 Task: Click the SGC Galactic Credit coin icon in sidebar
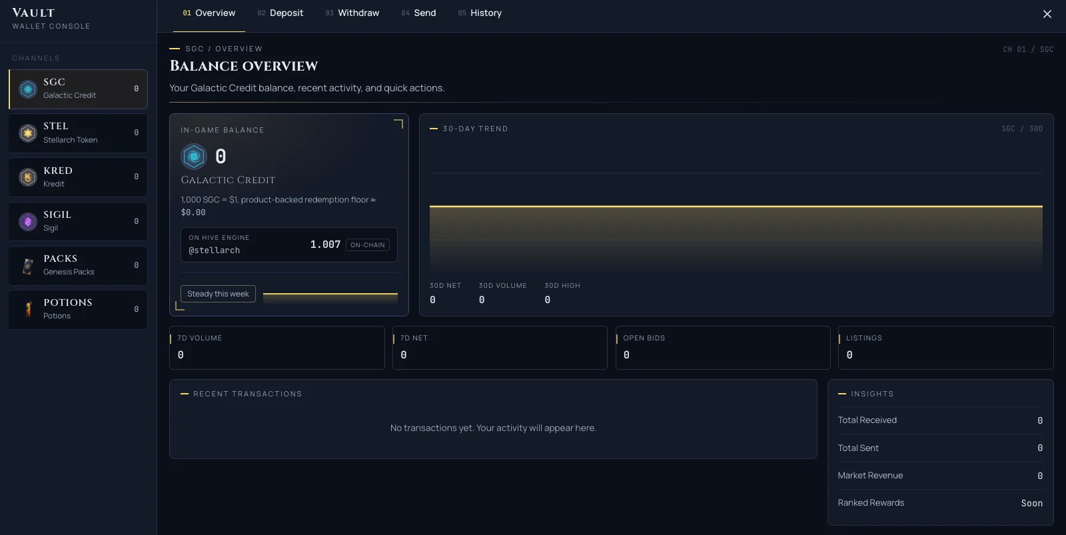pyautogui.click(x=28, y=89)
